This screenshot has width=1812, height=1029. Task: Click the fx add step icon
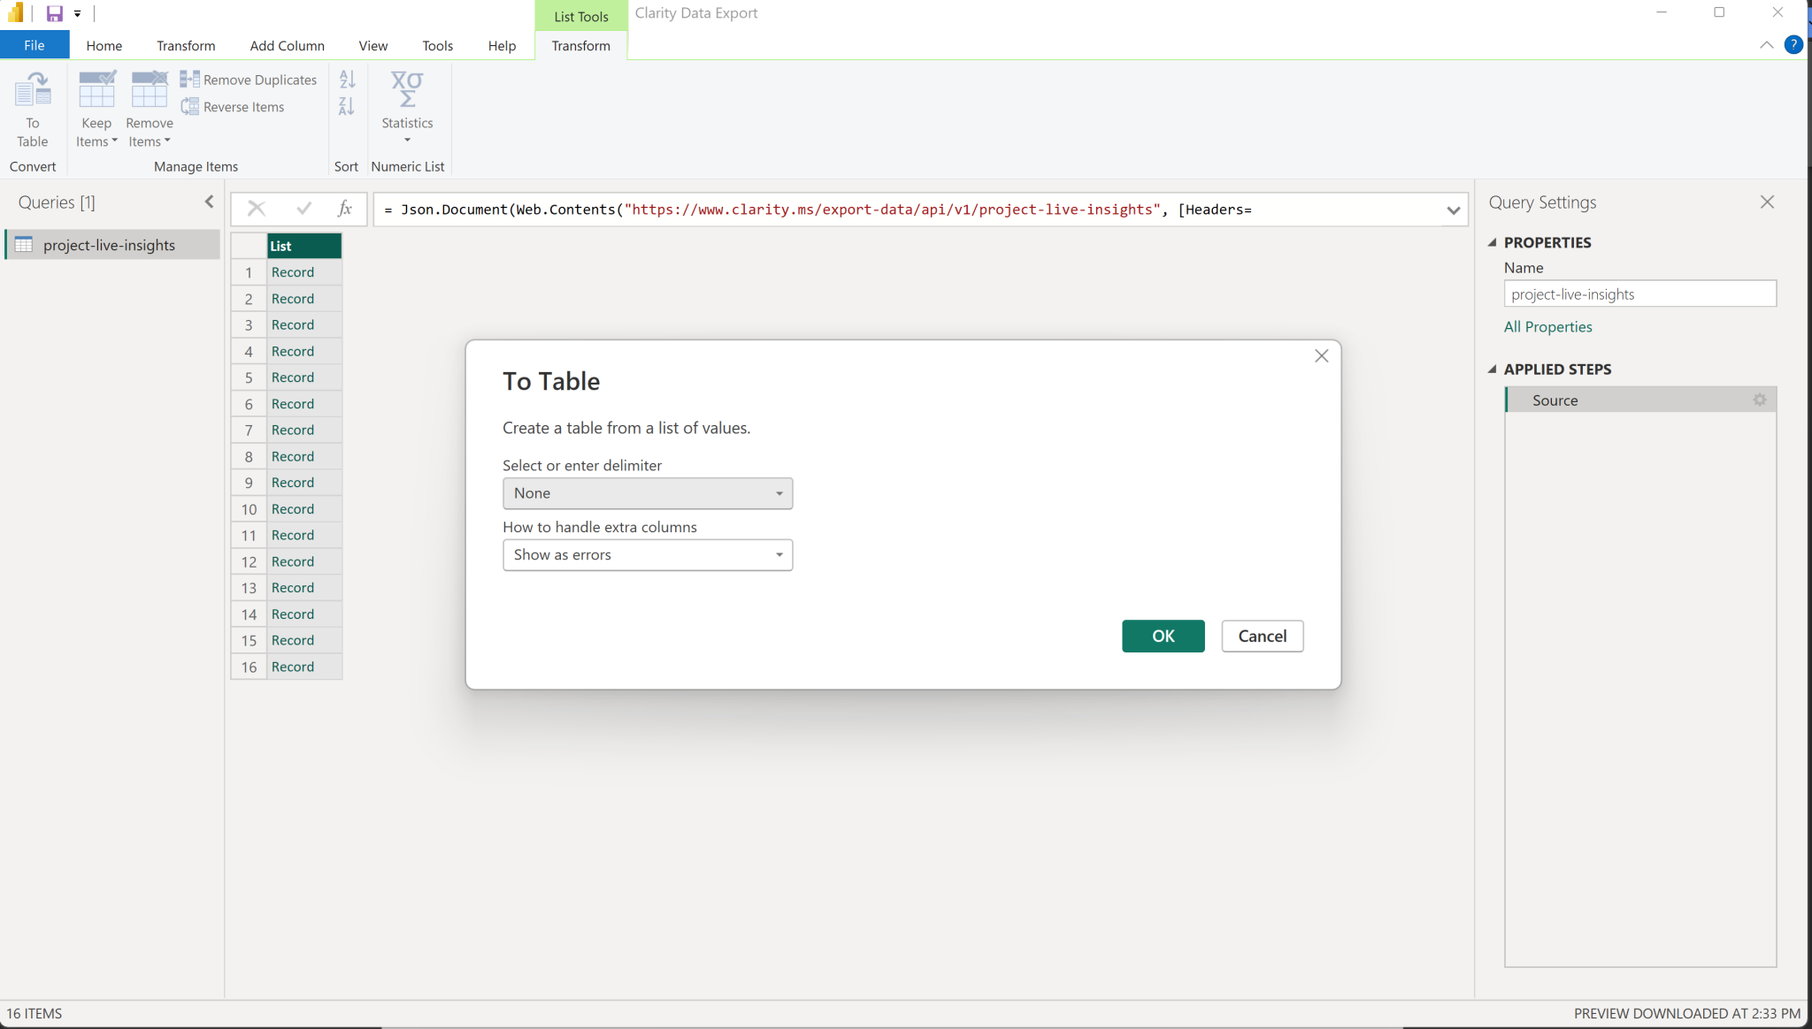345,209
